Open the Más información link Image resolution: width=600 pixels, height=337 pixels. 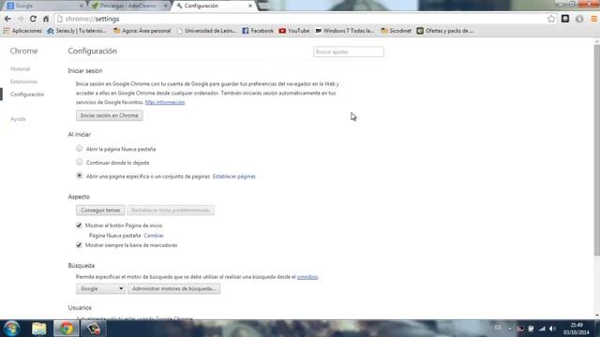[165, 102]
